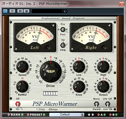Click red arrow before A
This screenshot has height=119, width=126.
click(x=99, y=115)
